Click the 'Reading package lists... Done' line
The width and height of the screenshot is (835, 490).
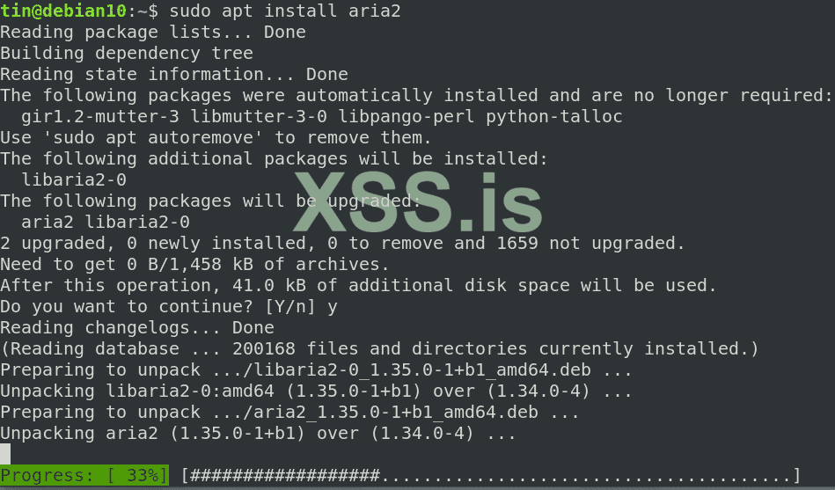(x=153, y=33)
